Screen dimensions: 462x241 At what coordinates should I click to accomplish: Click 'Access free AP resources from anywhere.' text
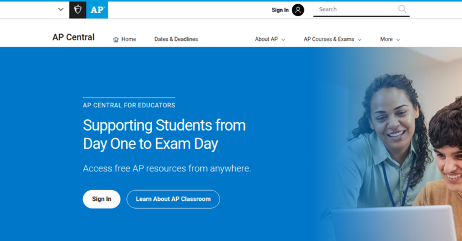click(x=167, y=168)
